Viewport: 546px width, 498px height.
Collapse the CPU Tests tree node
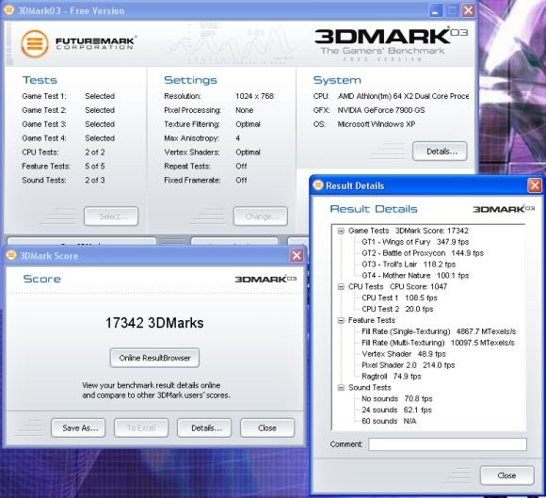(341, 286)
